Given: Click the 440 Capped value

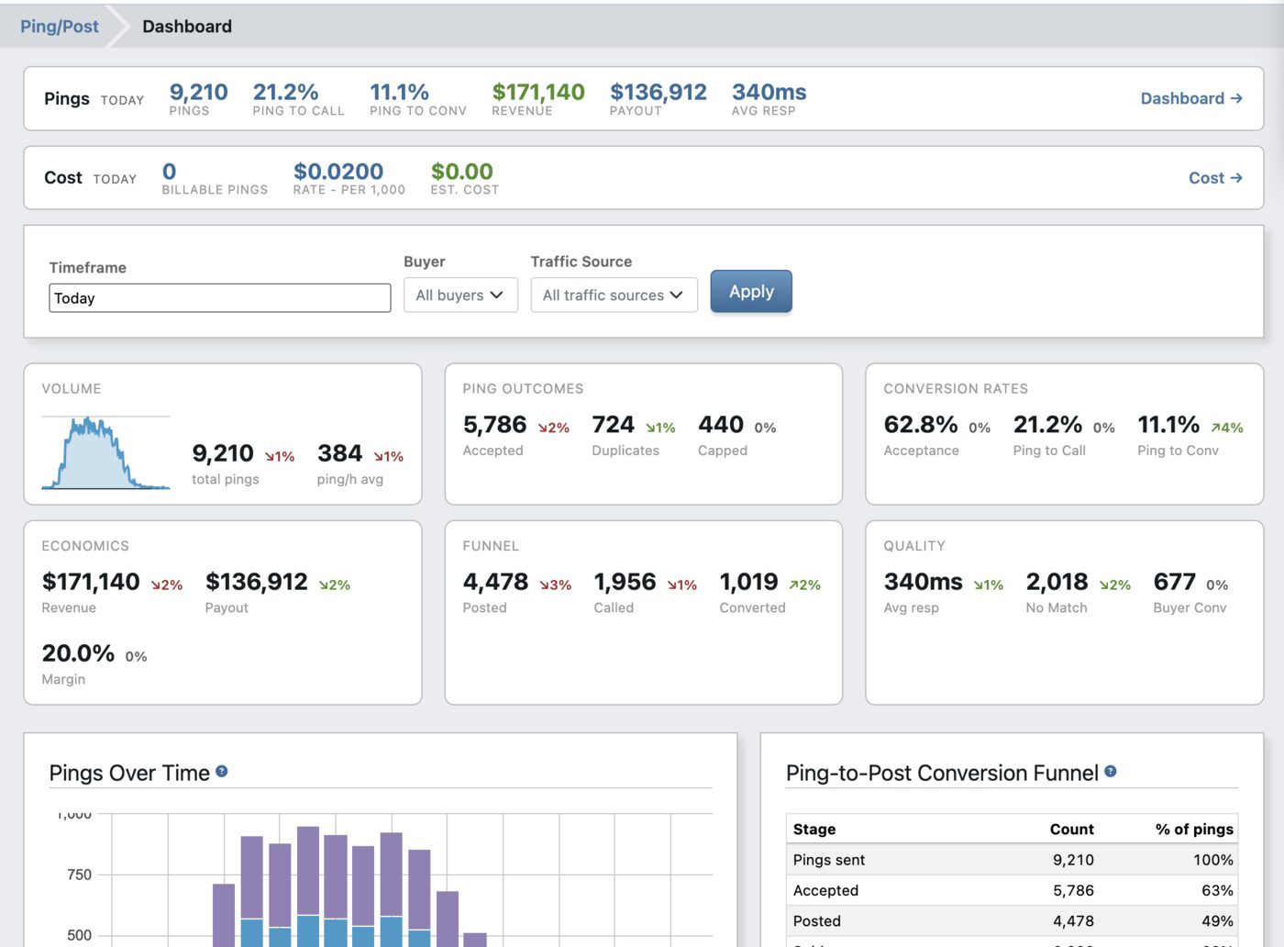Looking at the screenshot, I should point(721,425).
